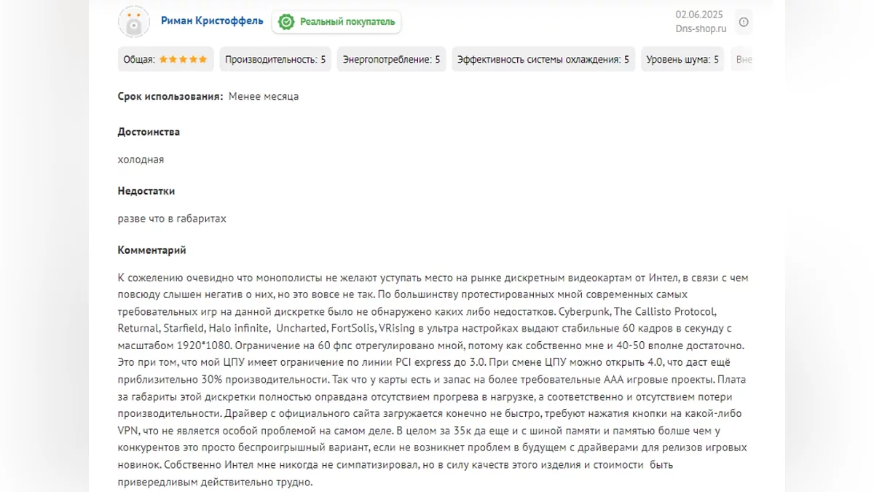Click the Менее месяца usage period text
This screenshot has height=492, width=874.
263,96
